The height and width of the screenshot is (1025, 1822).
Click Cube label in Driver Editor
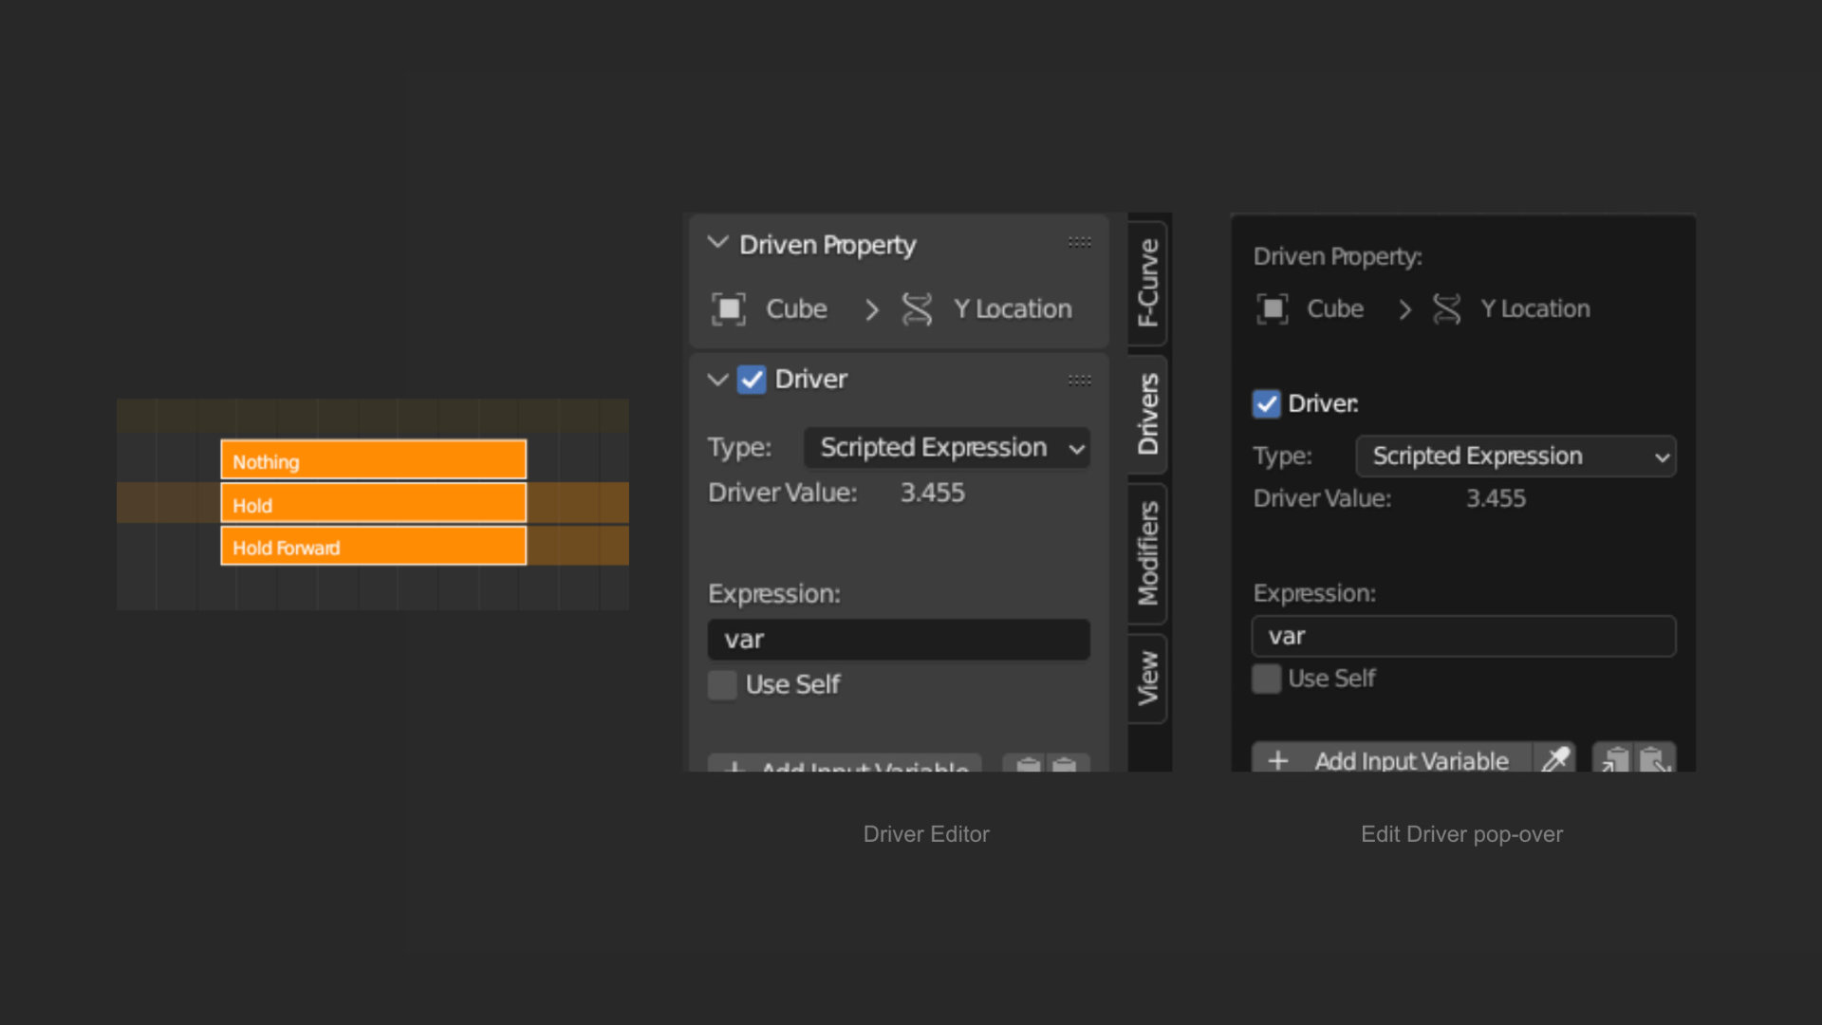click(x=796, y=309)
